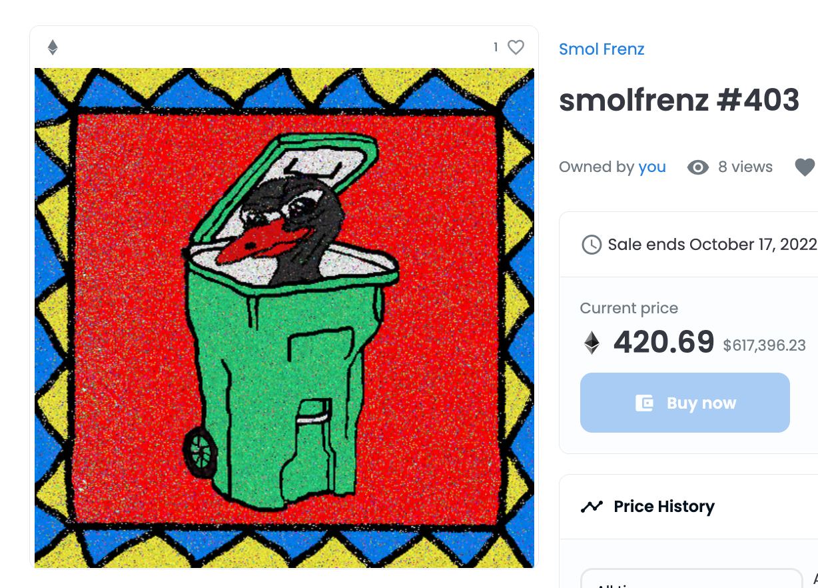818x588 pixels.
Task: Click the favorite count beside the outlined heart
Action: 496,47
